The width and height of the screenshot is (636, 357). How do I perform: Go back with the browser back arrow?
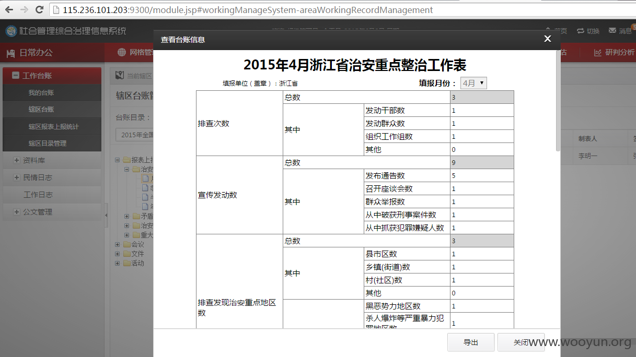[x=9, y=10]
